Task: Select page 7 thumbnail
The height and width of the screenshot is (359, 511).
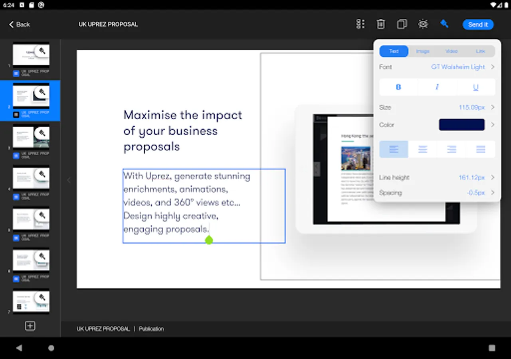Action: pyautogui.click(x=31, y=301)
